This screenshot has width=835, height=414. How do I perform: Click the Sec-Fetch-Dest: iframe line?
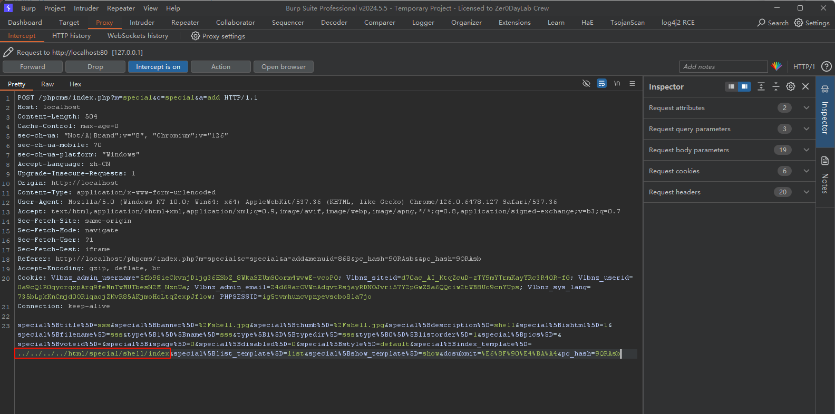pos(64,249)
